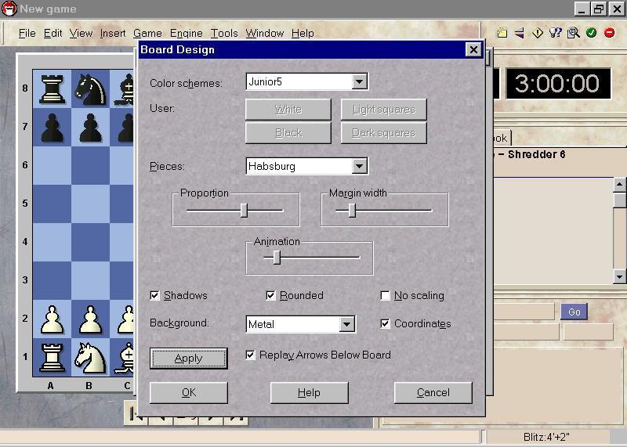This screenshot has height=447, width=627.
Task: Click the Animation slider handle
Action: pyautogui.click(x=277, y=257)
